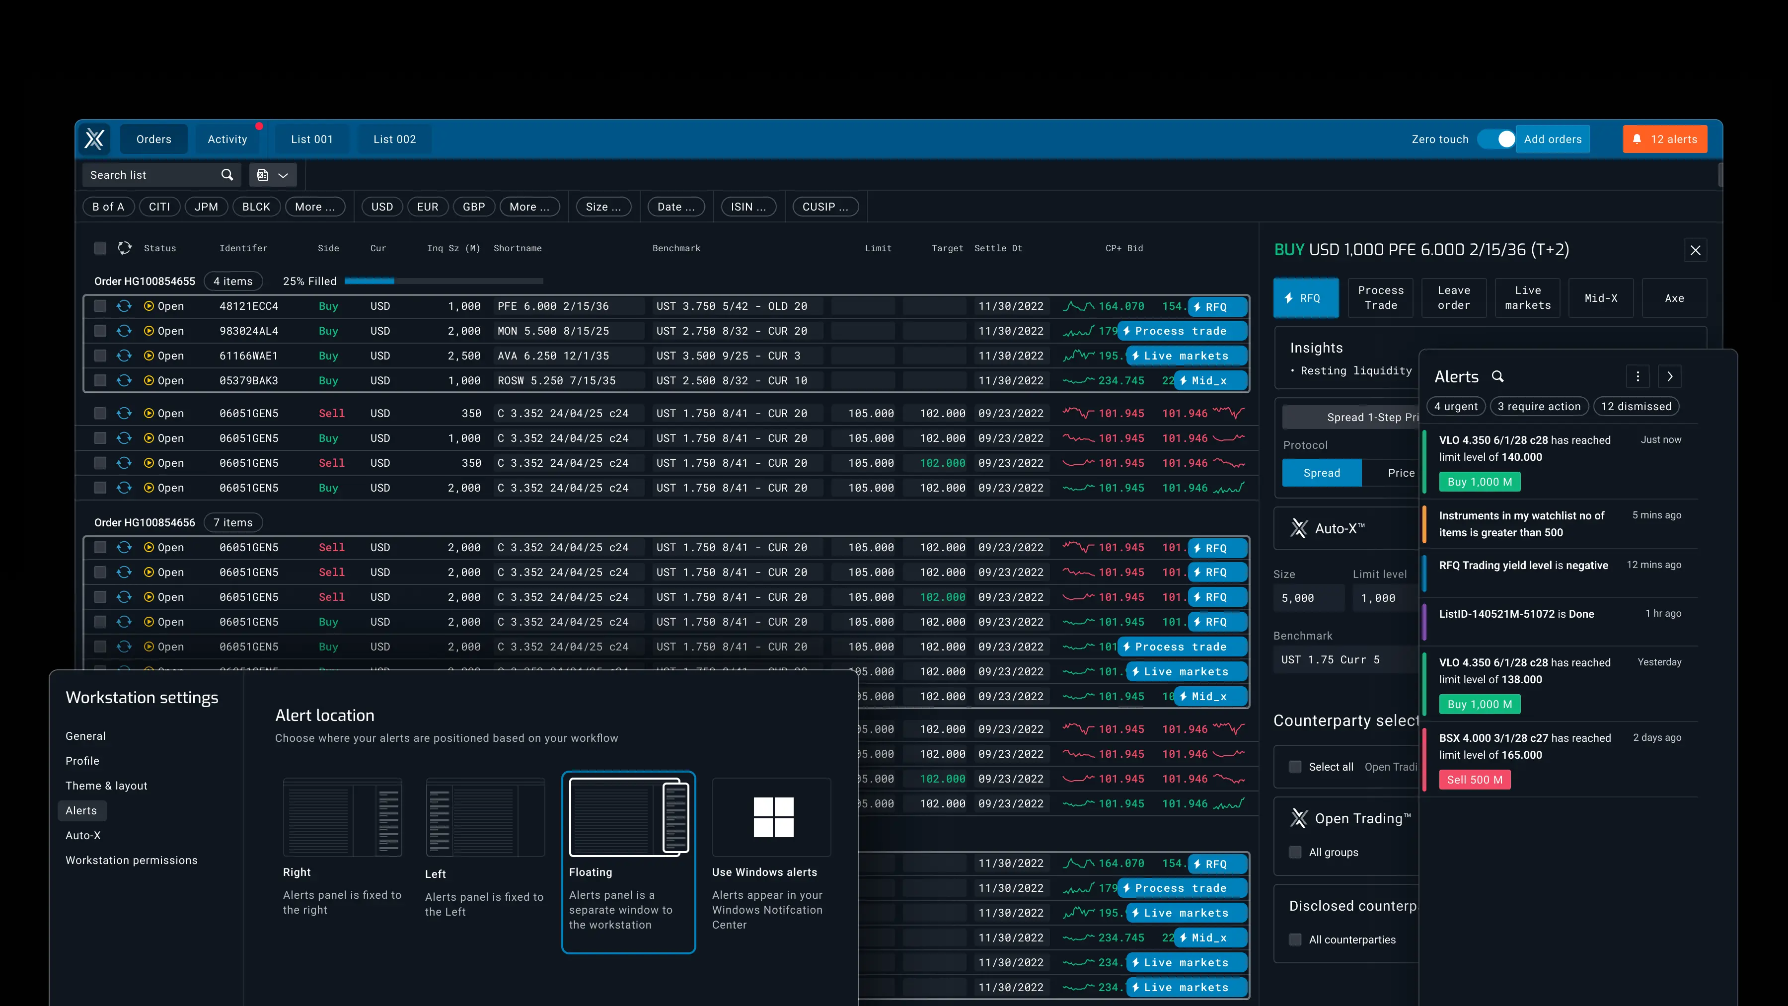1788x1006 pixels.
Task: Open the Date filter dropdown
Action: click(x=676, y=207)
